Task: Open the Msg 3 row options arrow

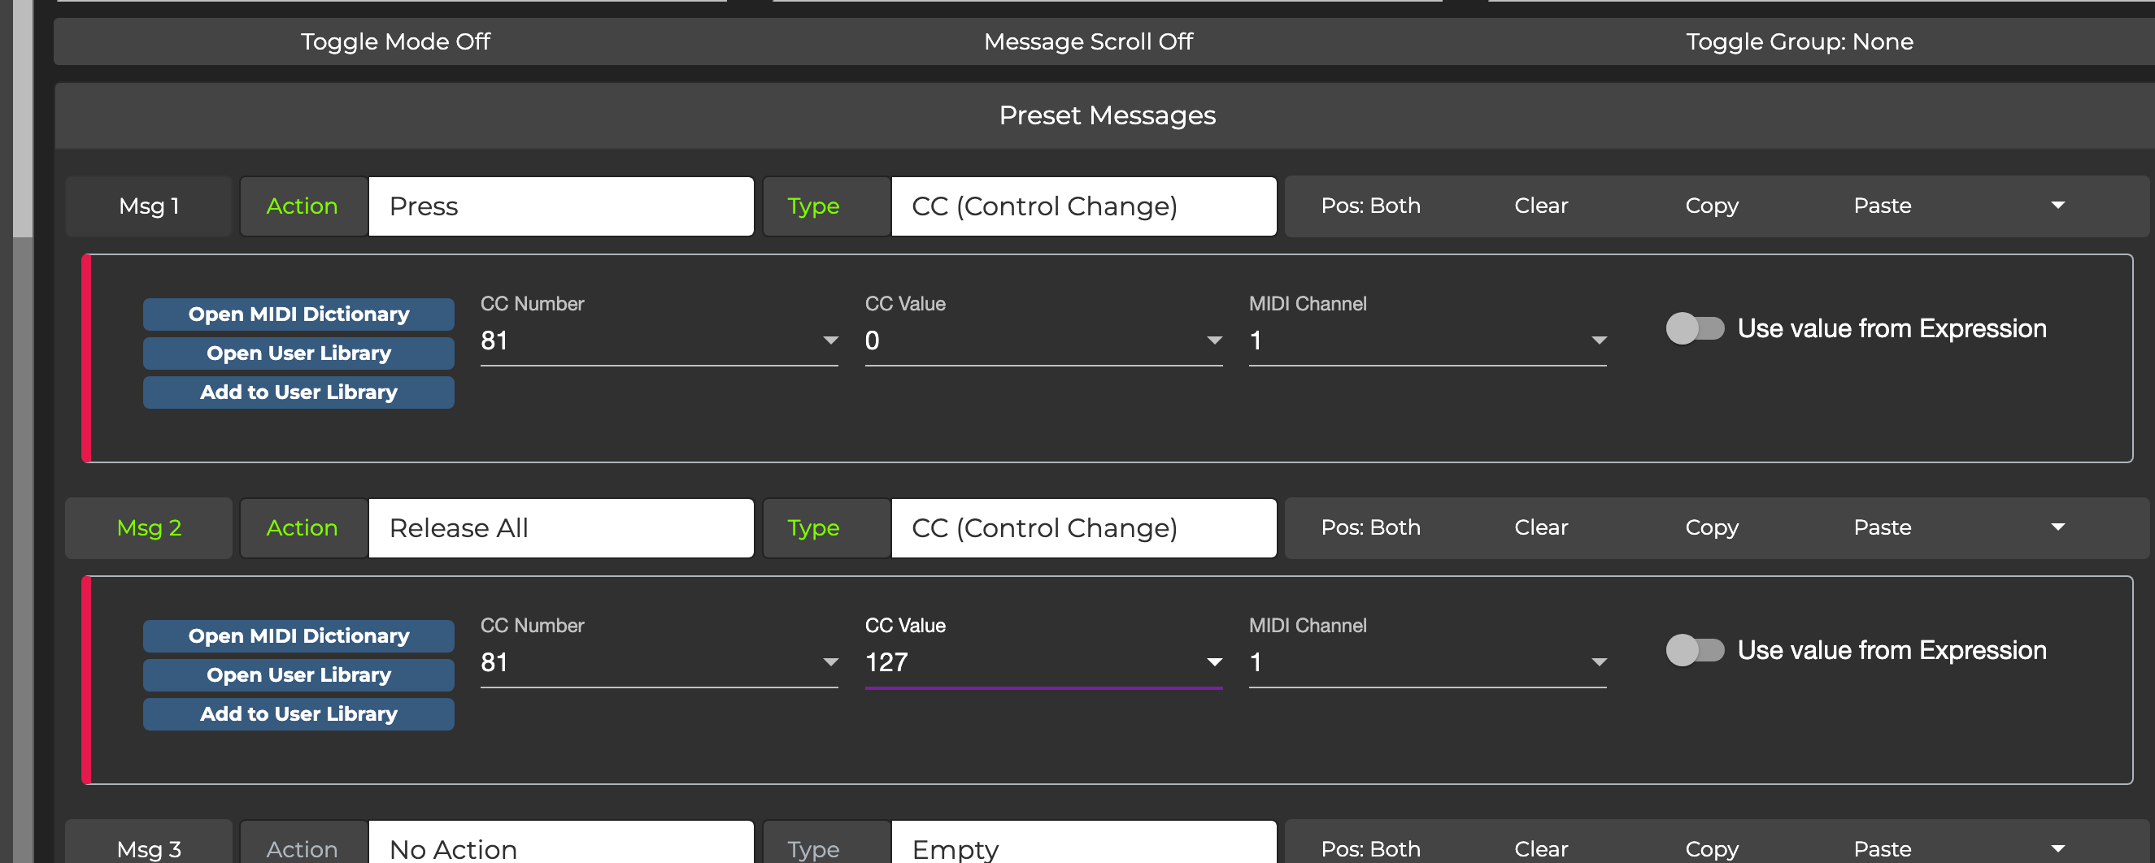Action: [2057, 848]
